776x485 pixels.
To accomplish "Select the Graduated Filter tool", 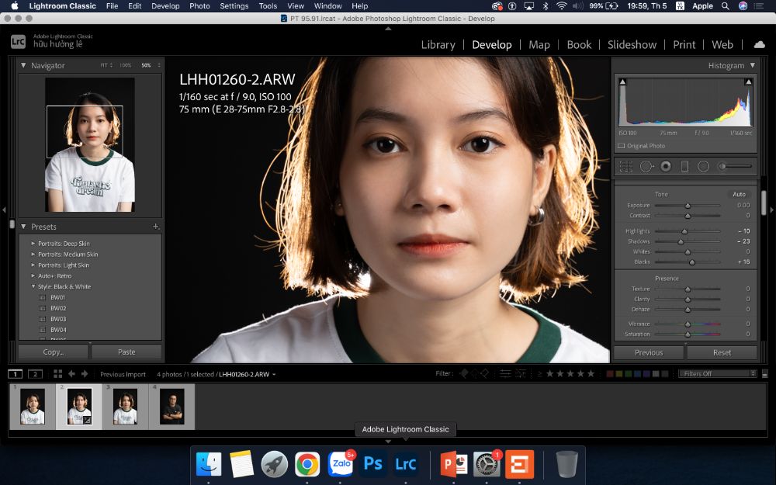I will [x=685, y=167].
